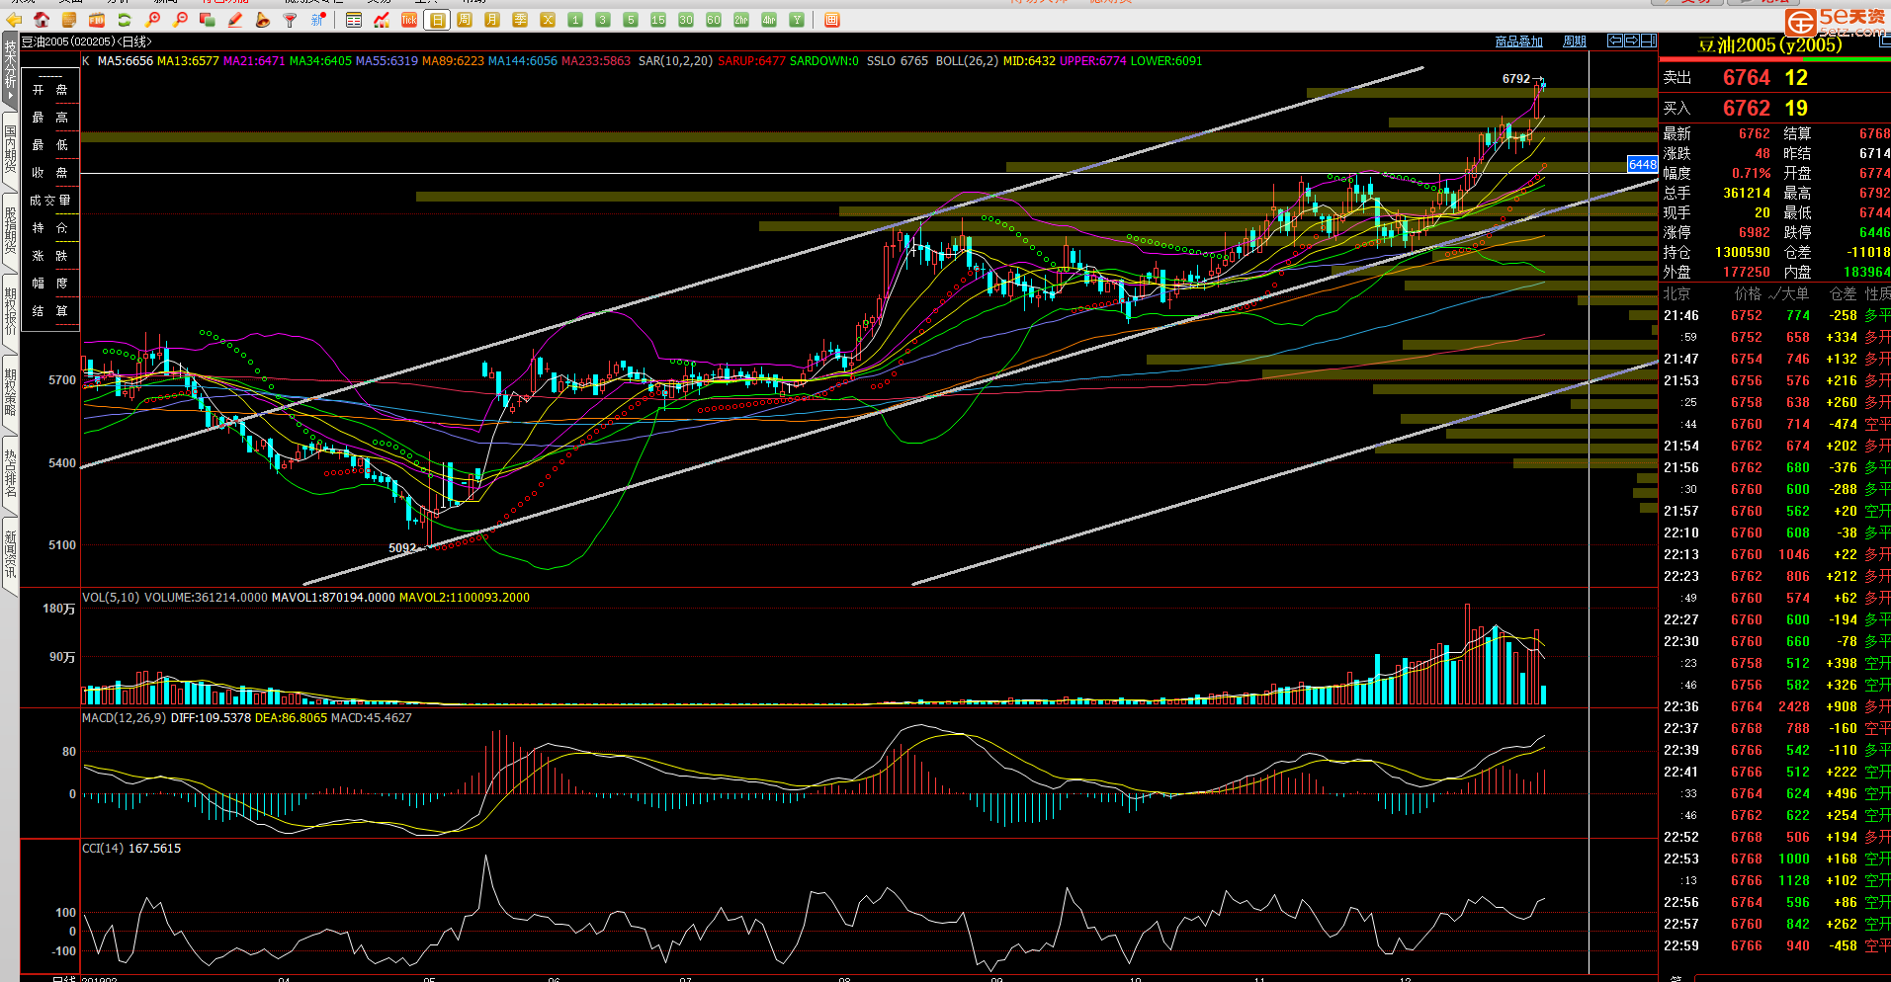Select the 1-minute period button
The width and height of the screenshot is (1891, 982).
click(575, 20)
